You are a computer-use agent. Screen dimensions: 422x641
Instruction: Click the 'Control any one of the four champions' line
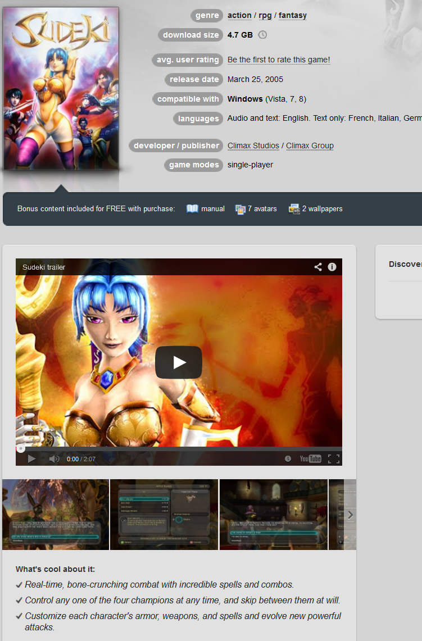(182, 600)
